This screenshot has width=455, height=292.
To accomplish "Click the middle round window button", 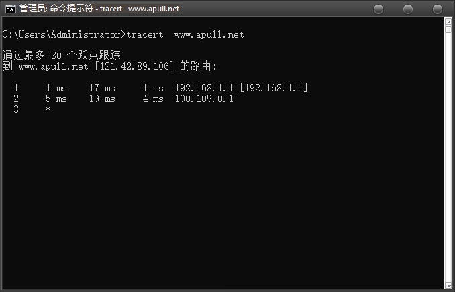I will point(408,9).
